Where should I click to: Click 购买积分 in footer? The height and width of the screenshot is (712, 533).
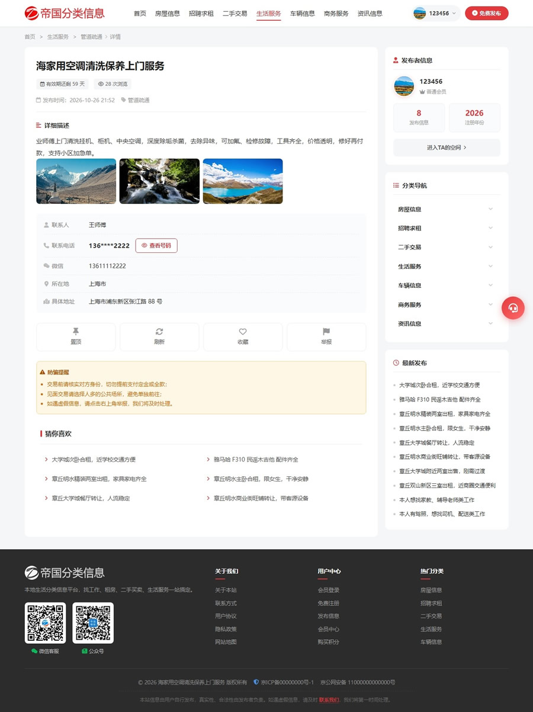329,642
